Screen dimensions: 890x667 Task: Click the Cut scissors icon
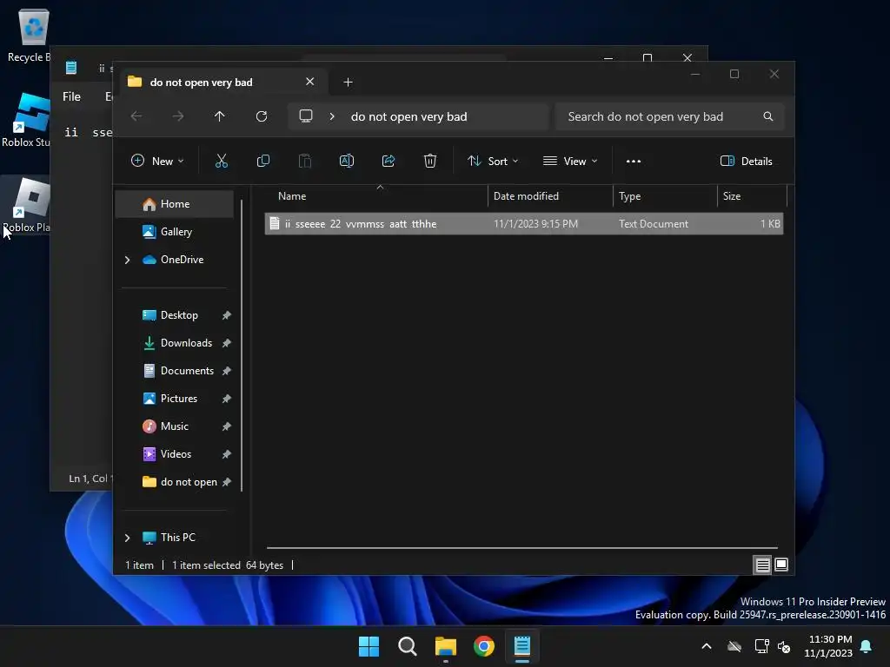click(x=222, y=161)
